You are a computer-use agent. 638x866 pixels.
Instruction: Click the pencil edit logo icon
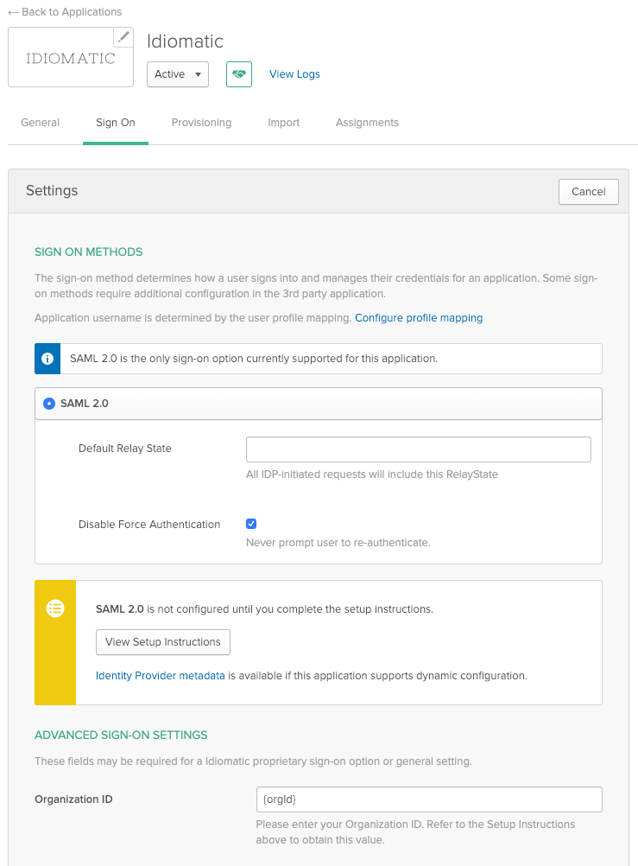point(124,36)
